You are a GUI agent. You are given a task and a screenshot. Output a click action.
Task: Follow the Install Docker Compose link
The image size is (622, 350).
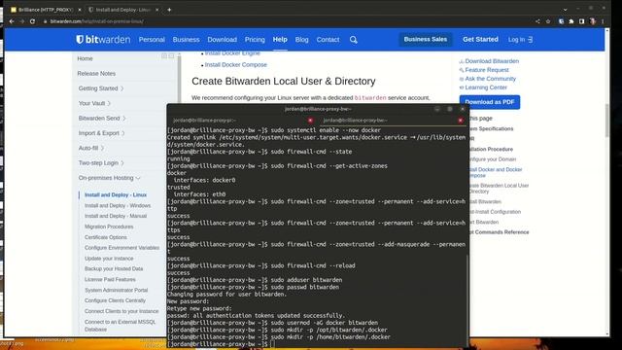click(x=235, y=65)
